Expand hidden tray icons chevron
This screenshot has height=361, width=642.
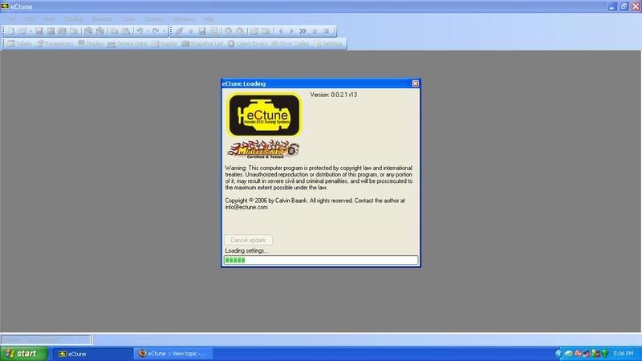pos(559,354)
